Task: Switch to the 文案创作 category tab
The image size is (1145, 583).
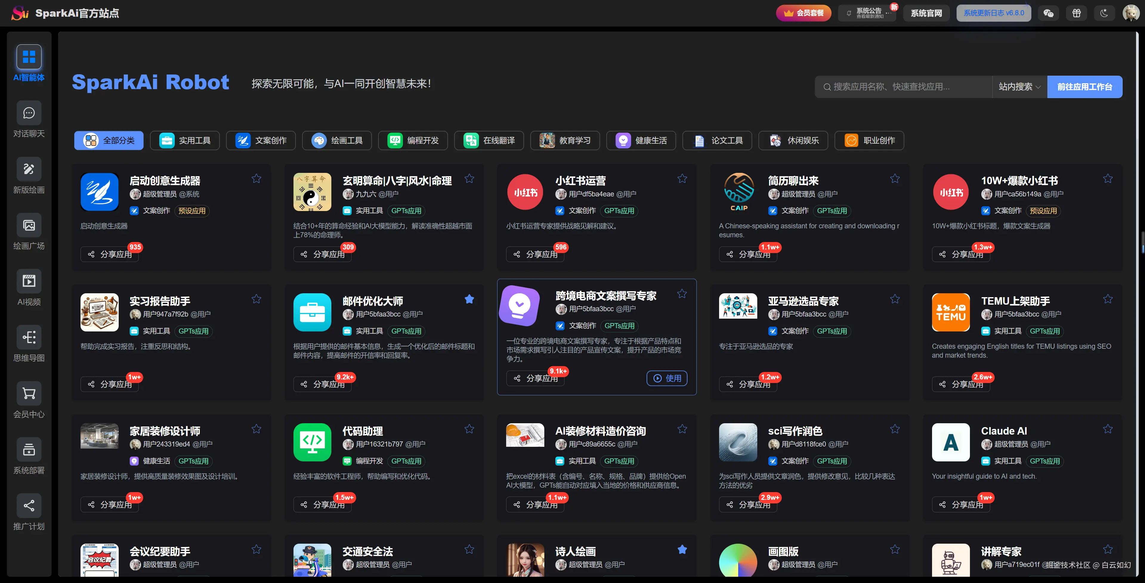Action: pyautogui.click(x=261, y=140)
